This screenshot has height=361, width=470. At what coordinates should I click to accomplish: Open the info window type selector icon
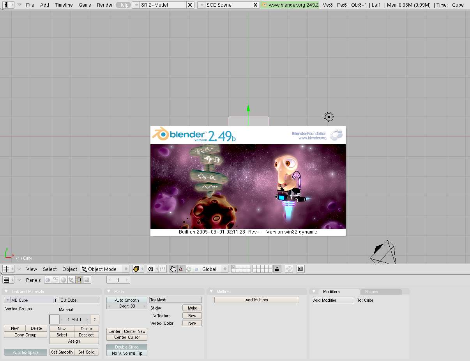pyautogui.click(x=8, y=5)
